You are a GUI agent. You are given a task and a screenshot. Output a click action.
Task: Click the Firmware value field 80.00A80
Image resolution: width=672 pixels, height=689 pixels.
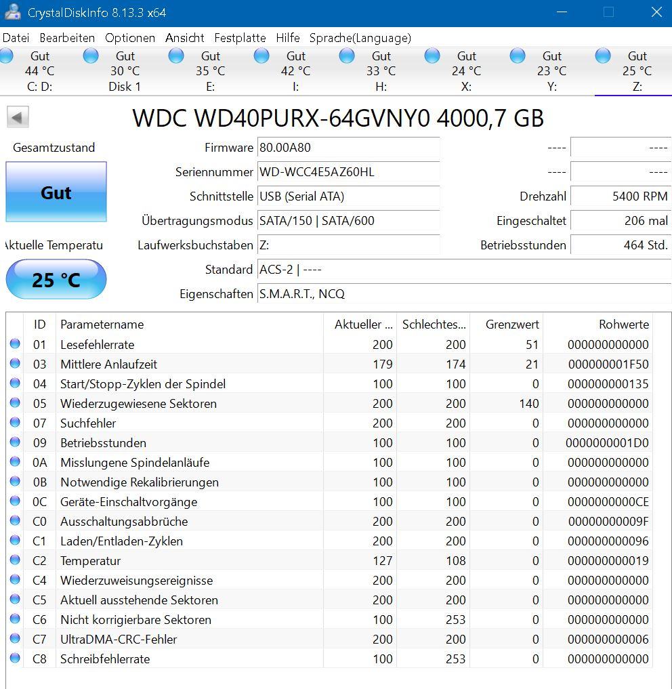tap(348, 147)
